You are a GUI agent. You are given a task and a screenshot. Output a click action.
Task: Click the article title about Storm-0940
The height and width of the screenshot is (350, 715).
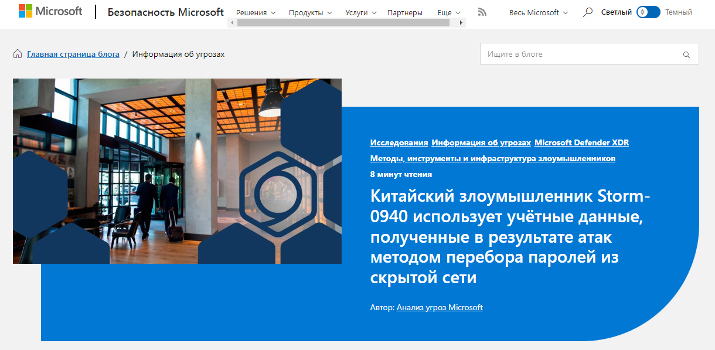(x=510, y=236)
